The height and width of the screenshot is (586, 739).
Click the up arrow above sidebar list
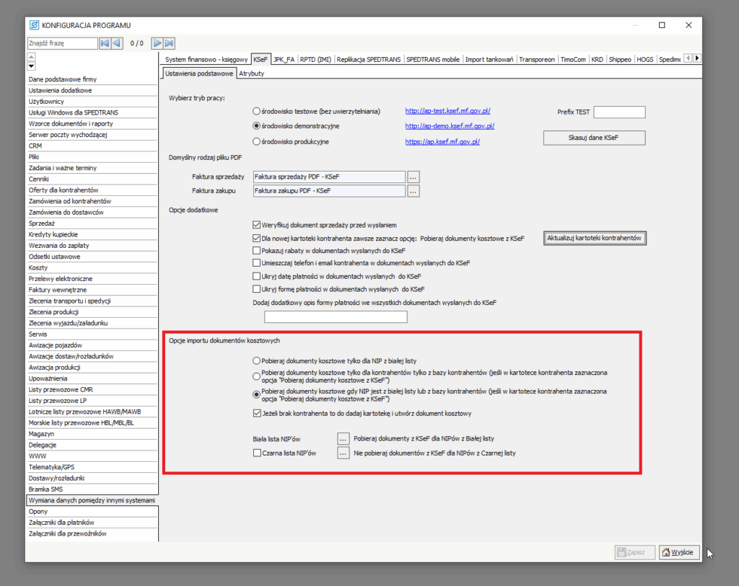point(32,56)
